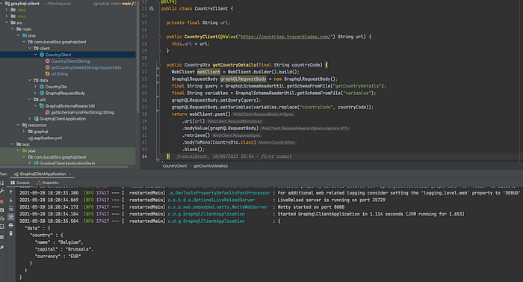Click the exit application icon in Run toolbar
The height and width of the screenshot is (282, 523).
tap(1, 227)
